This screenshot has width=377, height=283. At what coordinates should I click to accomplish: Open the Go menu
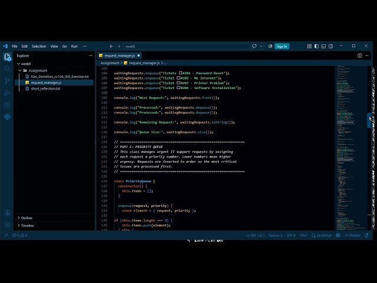pos(64,46)
